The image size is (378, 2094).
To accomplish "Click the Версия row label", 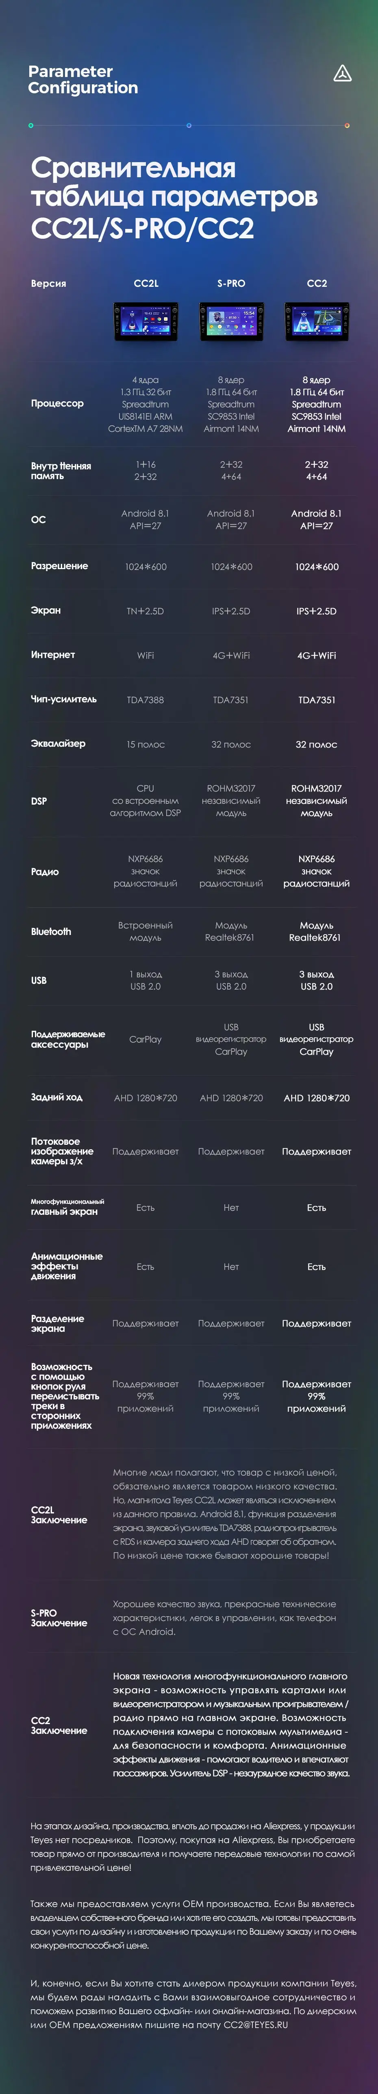I will pos(49,284).
